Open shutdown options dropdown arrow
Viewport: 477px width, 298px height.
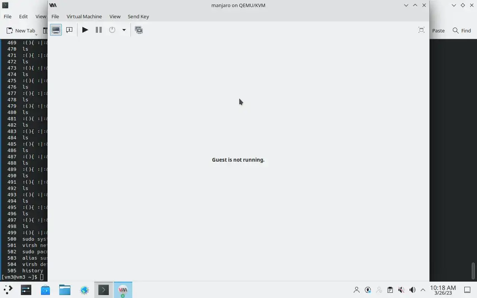(124, 30)
